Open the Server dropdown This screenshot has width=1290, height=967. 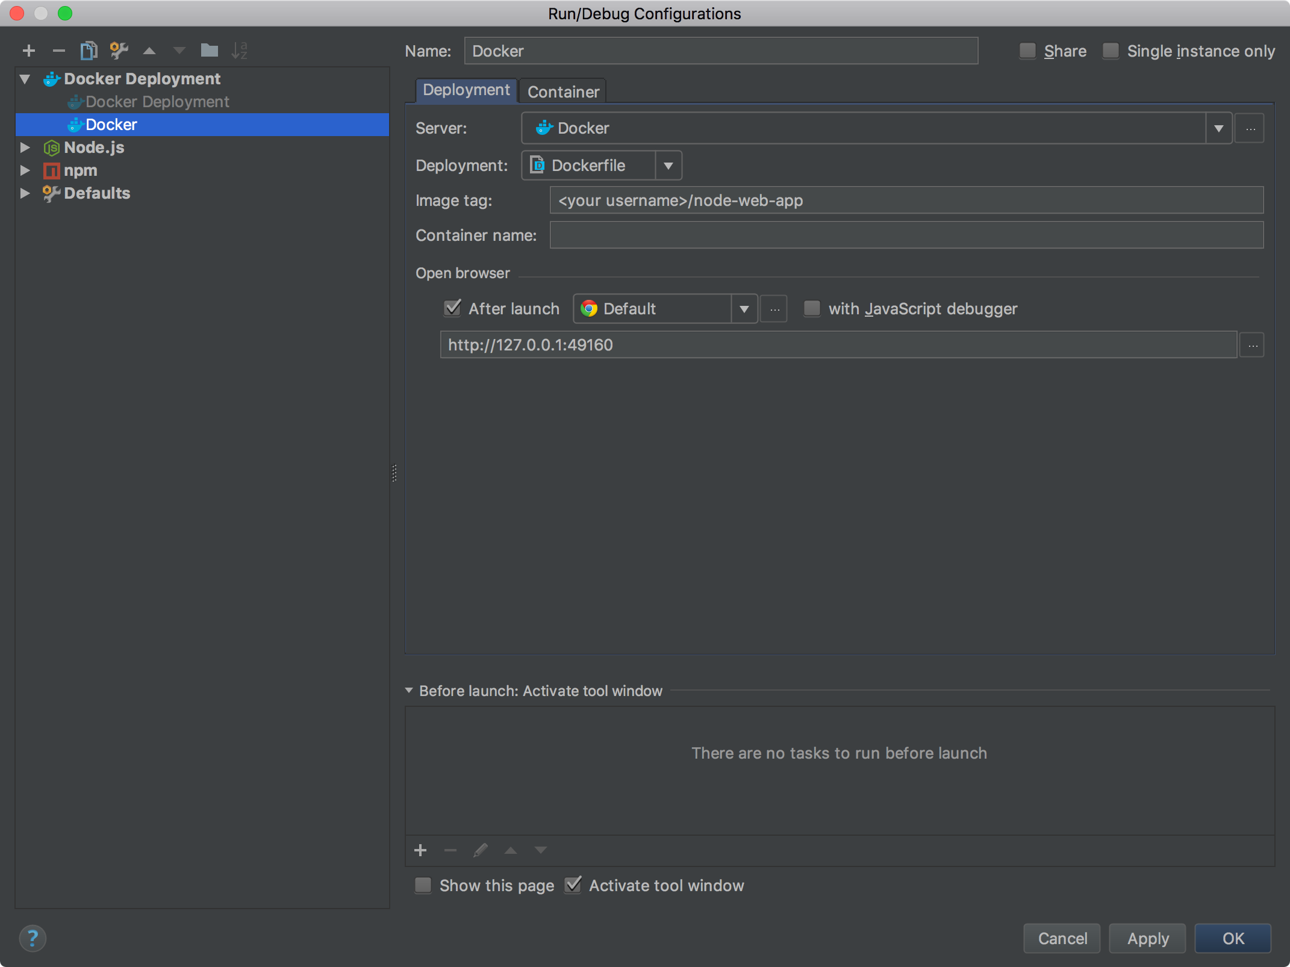click(1219, 128)
